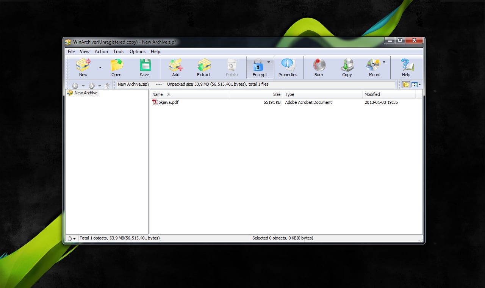485x288 pixels.
Task: Open the File menu
Action: [x=71, y=52]
